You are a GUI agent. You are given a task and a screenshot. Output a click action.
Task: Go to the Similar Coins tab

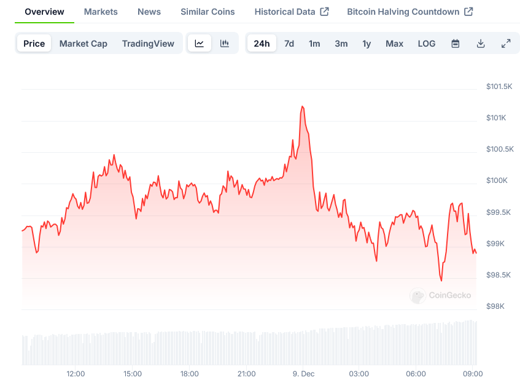[208, 12]
